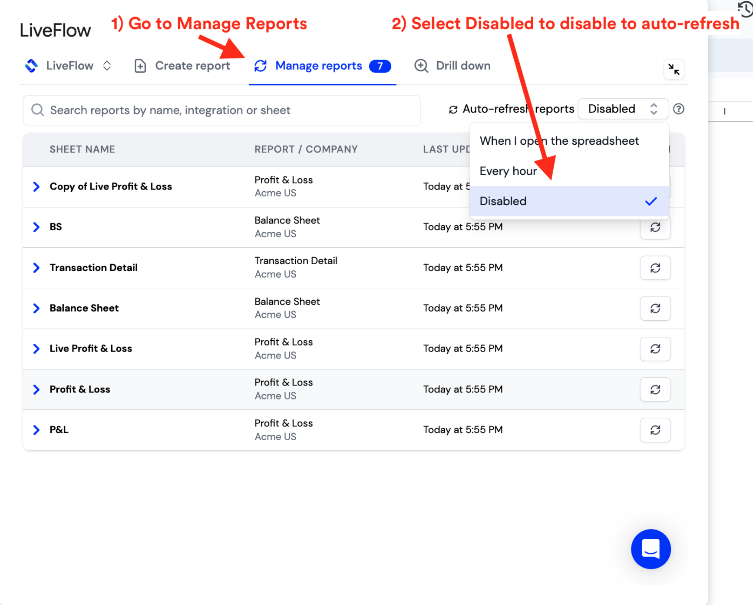The width and height of the screenshot is (753, 605).
Task: Switch to the Manage reports tab
Action: (322, 66)
